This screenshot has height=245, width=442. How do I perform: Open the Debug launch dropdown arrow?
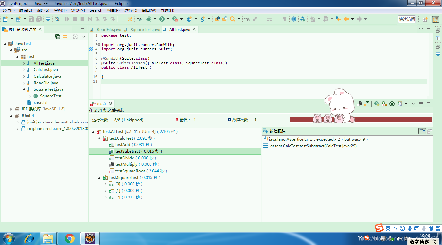pyautogui.click(x=155, y=19)
